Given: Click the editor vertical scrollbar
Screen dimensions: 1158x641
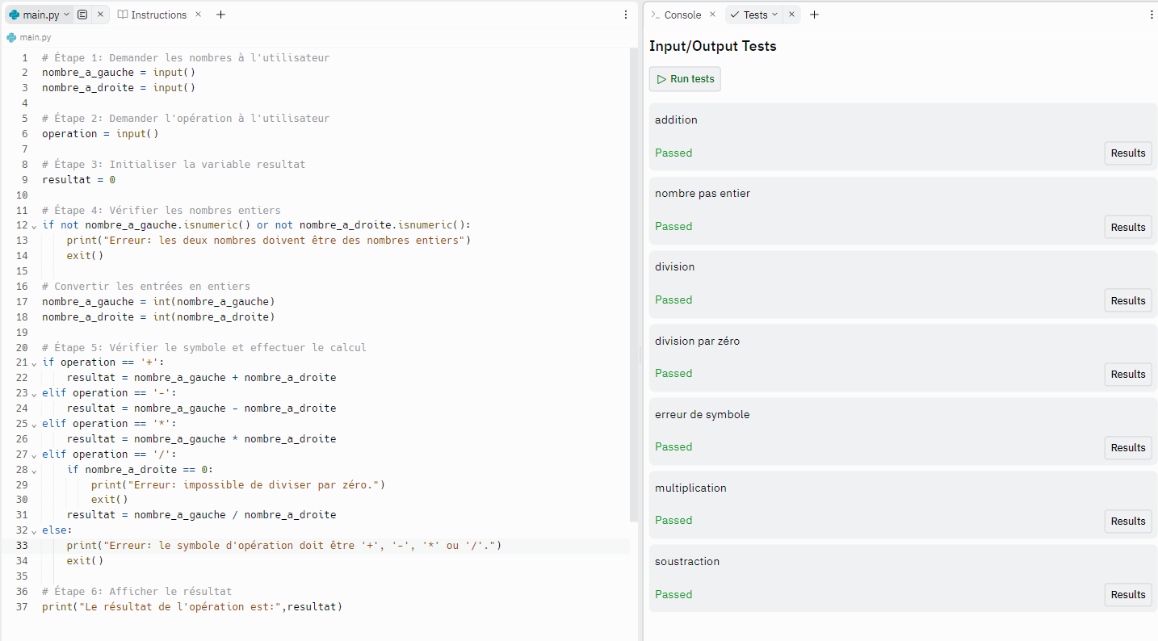Looking at the screenshot, I should click(x=634, y=283).
